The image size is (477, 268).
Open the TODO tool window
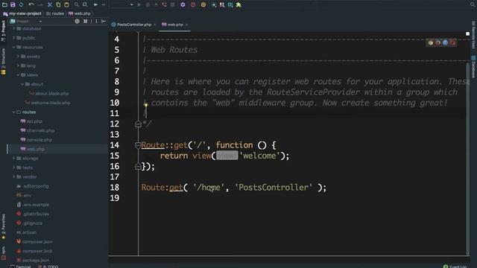click(48, 267)
